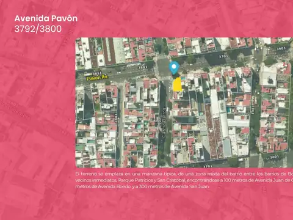Select the yellow highlighted lot on the map

pyautogui.click(x=177, y=84)
